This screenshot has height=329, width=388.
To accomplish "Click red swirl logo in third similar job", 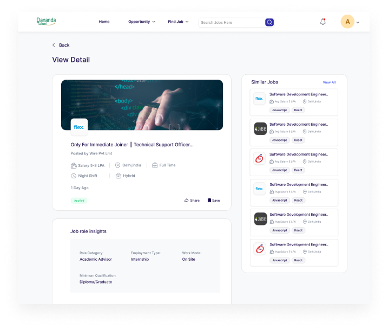I will point(259,158).
